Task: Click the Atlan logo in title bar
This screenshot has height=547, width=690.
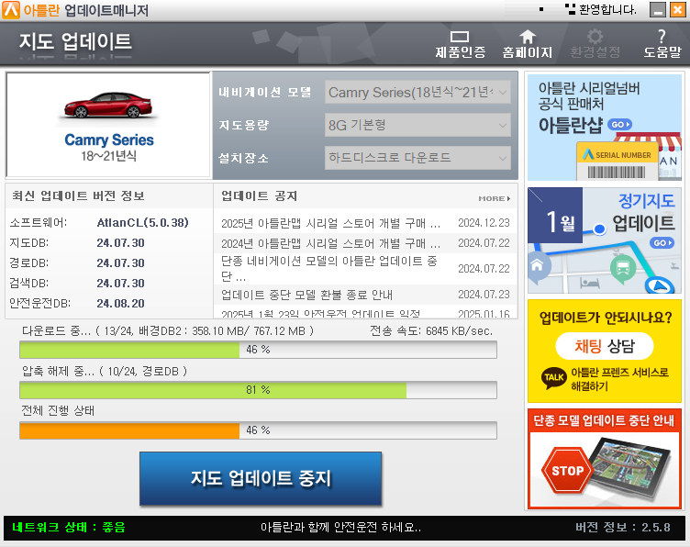Action: [11, 10]
